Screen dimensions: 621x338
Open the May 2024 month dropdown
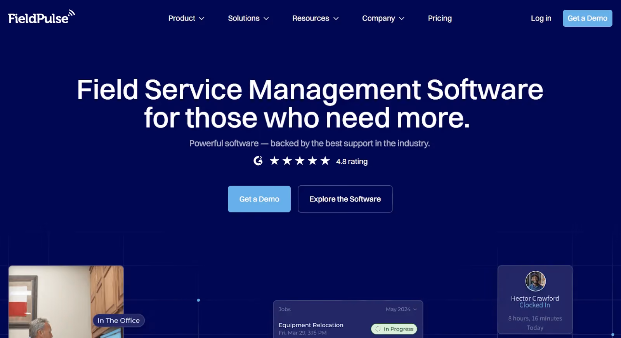[401, 309]
